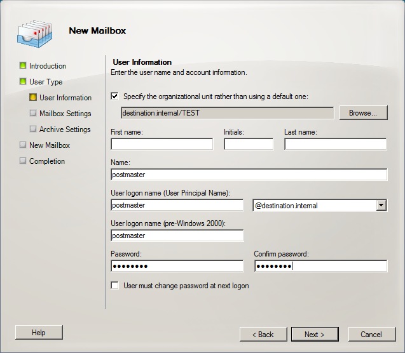Click the Completion step indicator

[x=23, y=161]
